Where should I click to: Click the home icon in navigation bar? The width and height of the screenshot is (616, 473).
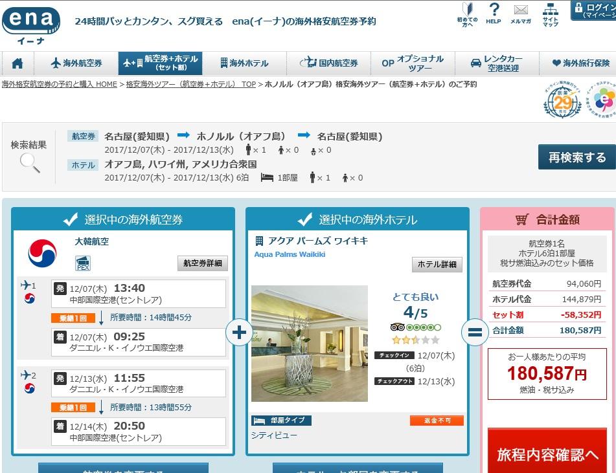17,63
